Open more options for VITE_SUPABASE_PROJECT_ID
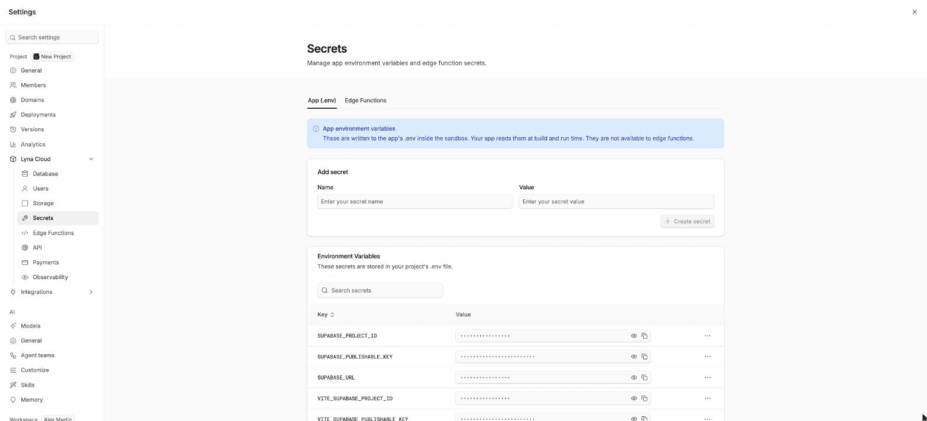927x421 pixels. tap(707, 399)
